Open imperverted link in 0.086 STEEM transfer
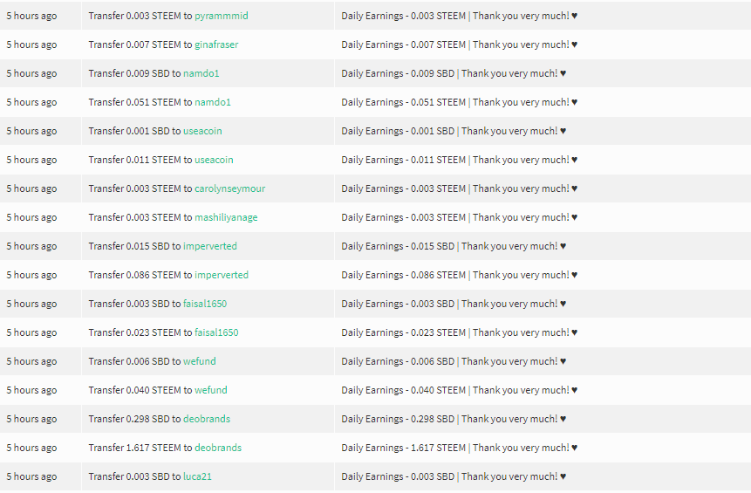The width and height of the screenshot is (751, 493). (x=222, y=275)
